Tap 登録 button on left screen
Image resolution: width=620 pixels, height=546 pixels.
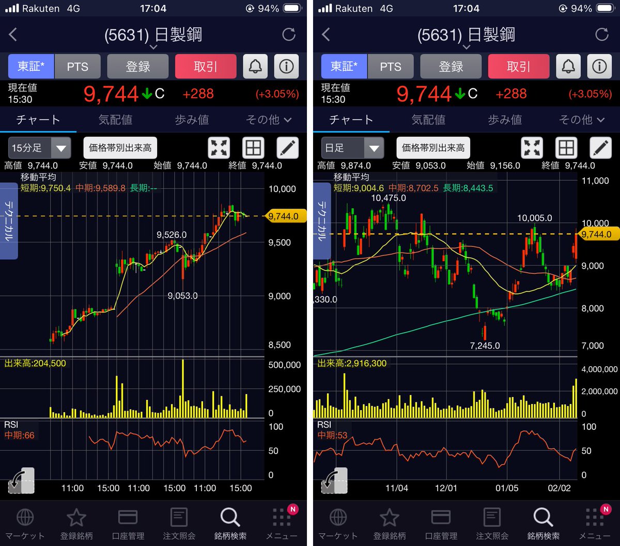point(138,66)
